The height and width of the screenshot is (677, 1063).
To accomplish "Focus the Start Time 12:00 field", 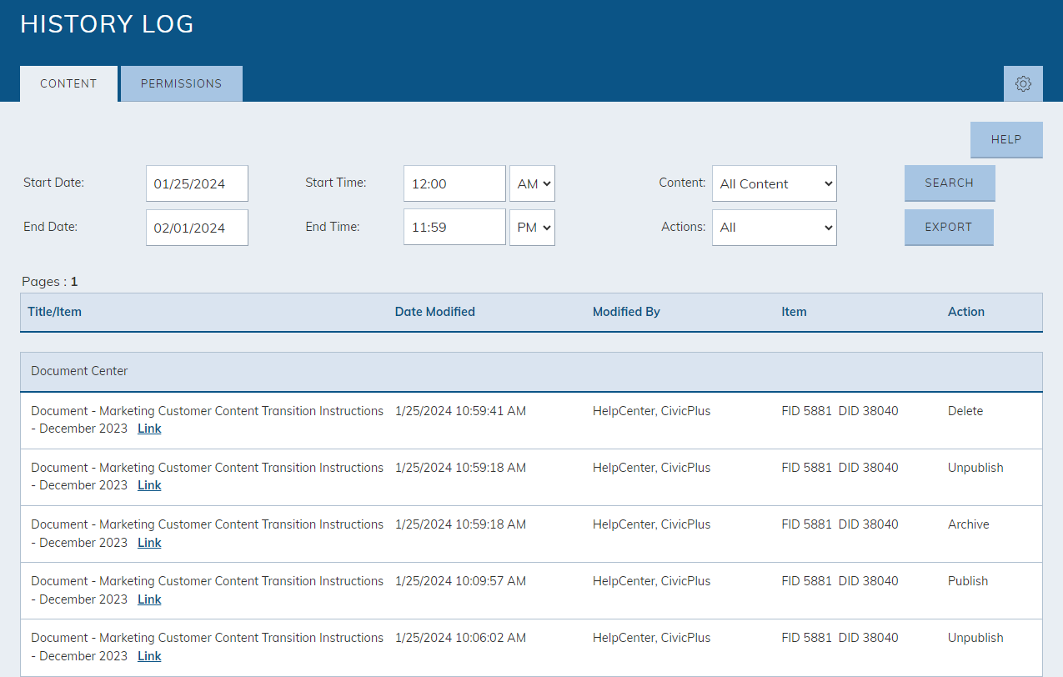I will (x=454, y=183).
